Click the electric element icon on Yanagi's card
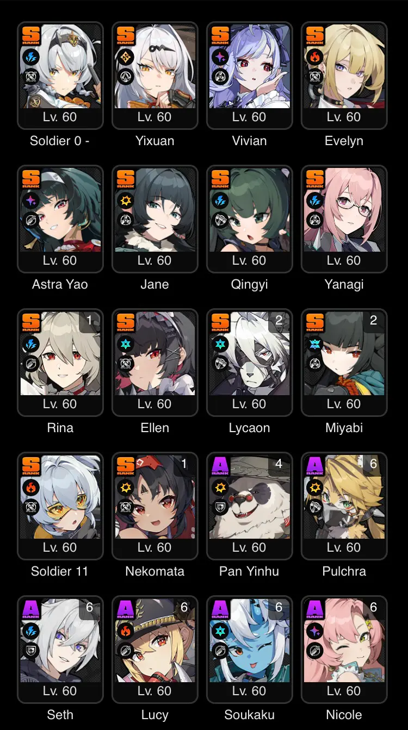This screenshot has width=408, height=730. 315,201
